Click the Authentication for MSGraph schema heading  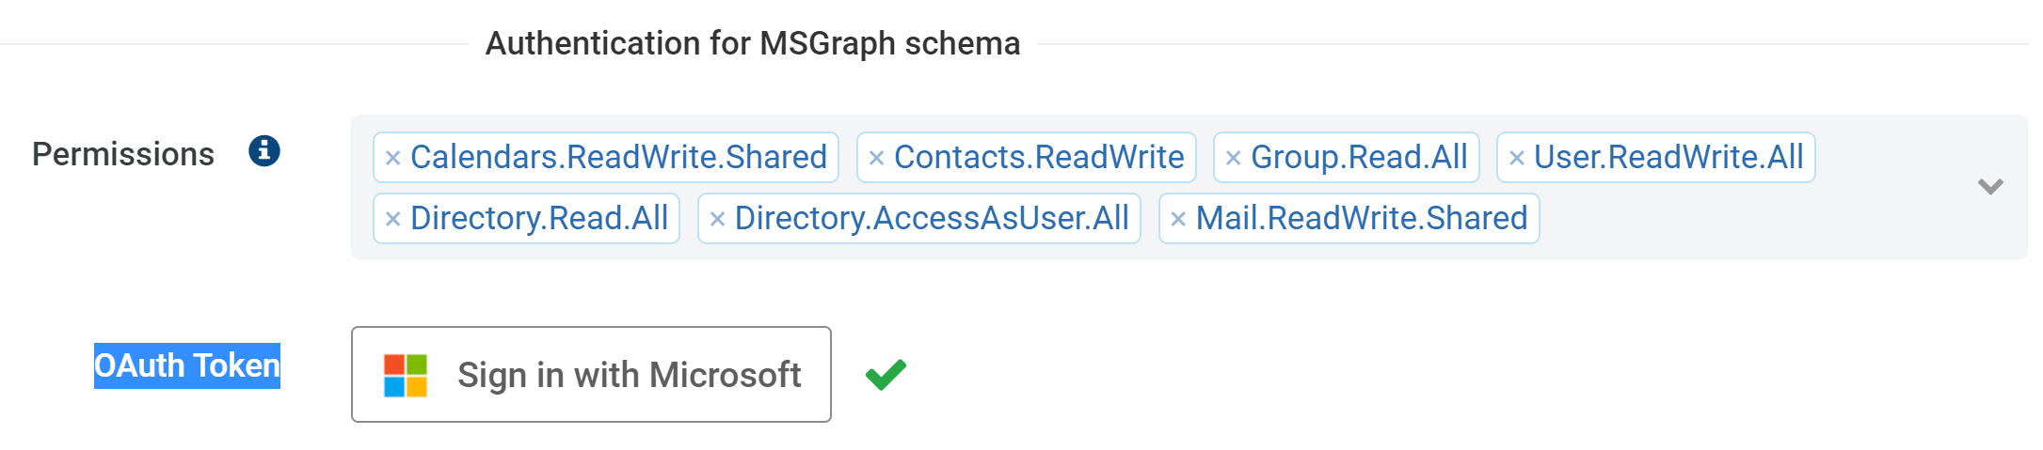click(x=753, y=43)
